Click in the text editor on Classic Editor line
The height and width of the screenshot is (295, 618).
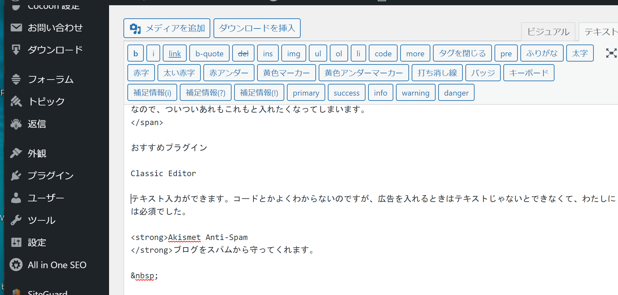point(163,173)
